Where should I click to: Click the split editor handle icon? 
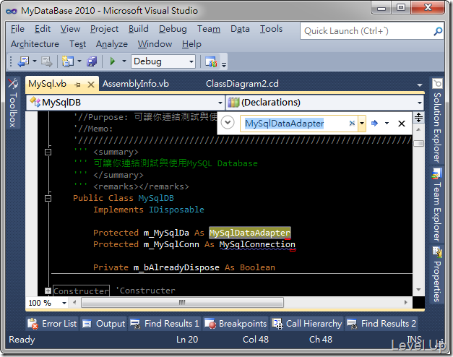click(x=418, y=117)
